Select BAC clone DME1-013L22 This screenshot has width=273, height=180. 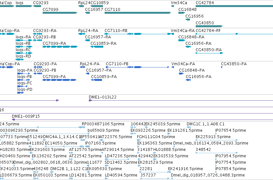pyautogui.click(x=181, y=100)
